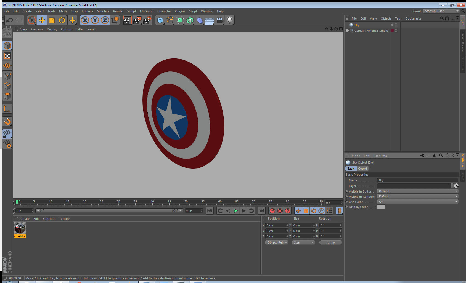The image size is (466, 283).
Task: Open Visible in Renderer dropdown
Action: [x=418, y=196]
